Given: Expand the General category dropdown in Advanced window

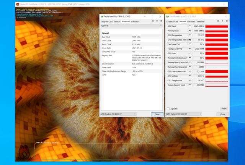Looking at the screenshot, I should point(132,26).
